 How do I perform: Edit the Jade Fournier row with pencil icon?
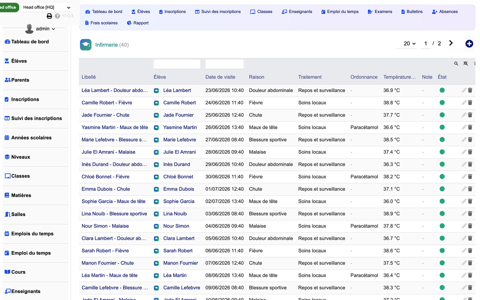point(464,115)
